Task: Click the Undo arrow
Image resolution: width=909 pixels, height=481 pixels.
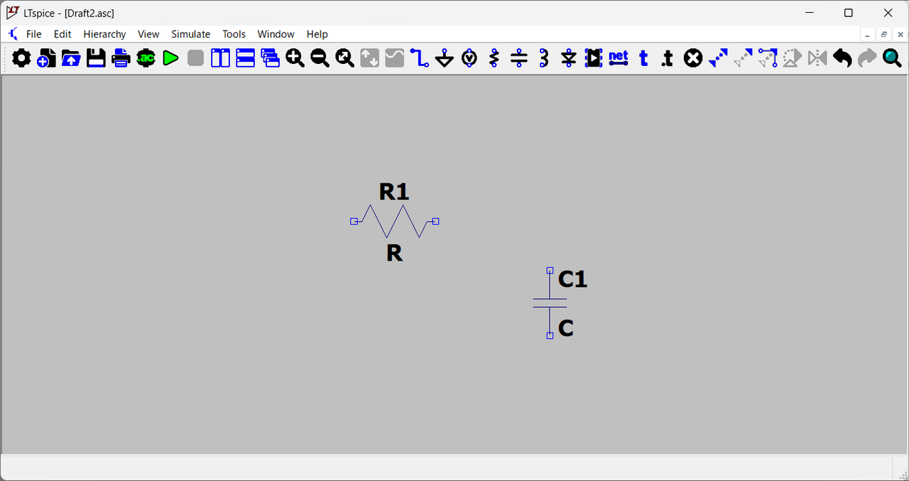Action: tap(842, 58)
